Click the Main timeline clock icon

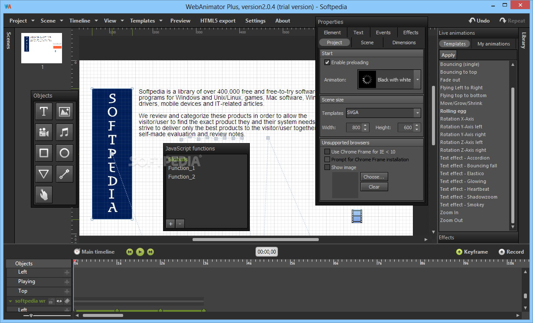click(x=77, y=251)
